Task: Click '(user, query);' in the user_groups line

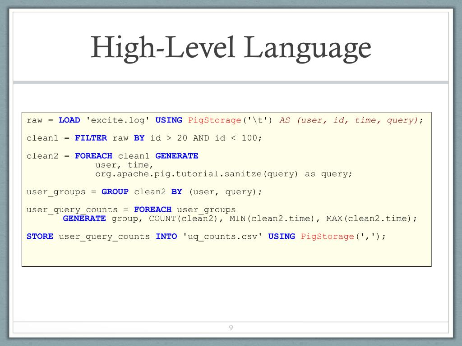Action: point(225,192)
